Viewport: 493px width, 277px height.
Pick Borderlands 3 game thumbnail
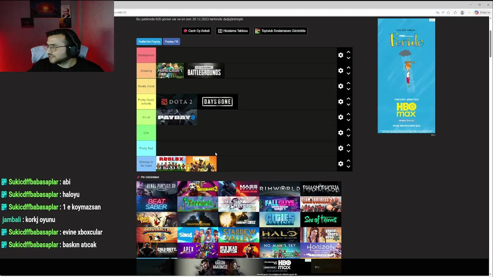pyautogui.click(x=198, y=189)
